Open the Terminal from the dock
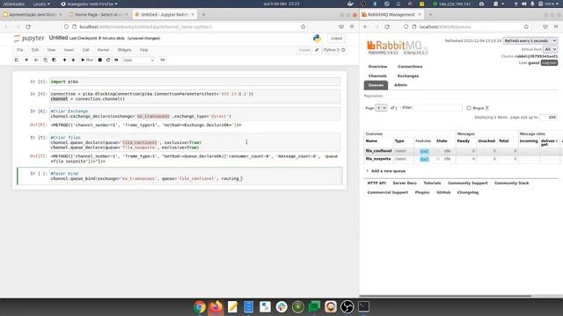This screenshot has height=316, width=563. coord(363,307)
